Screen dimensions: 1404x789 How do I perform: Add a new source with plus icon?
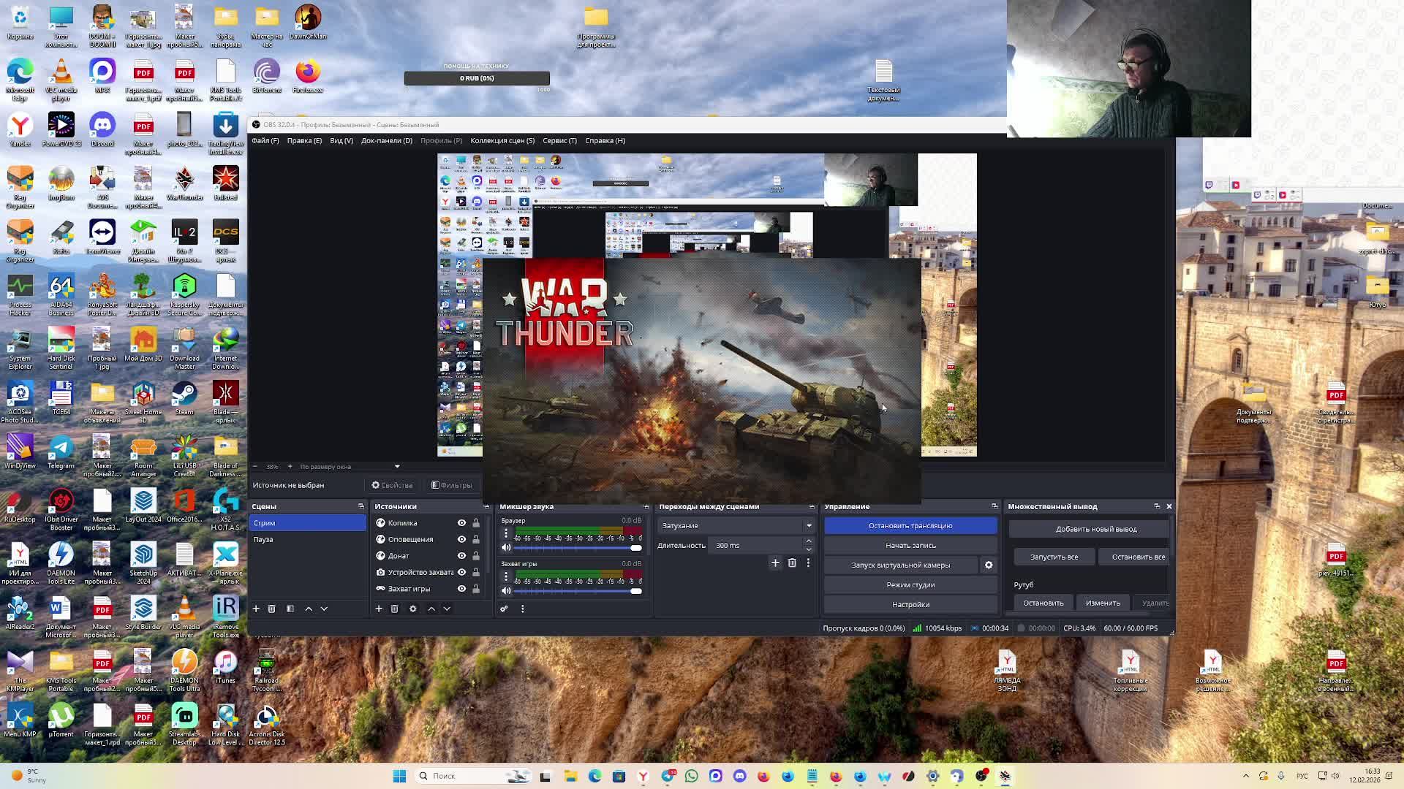tap(379, 609)
